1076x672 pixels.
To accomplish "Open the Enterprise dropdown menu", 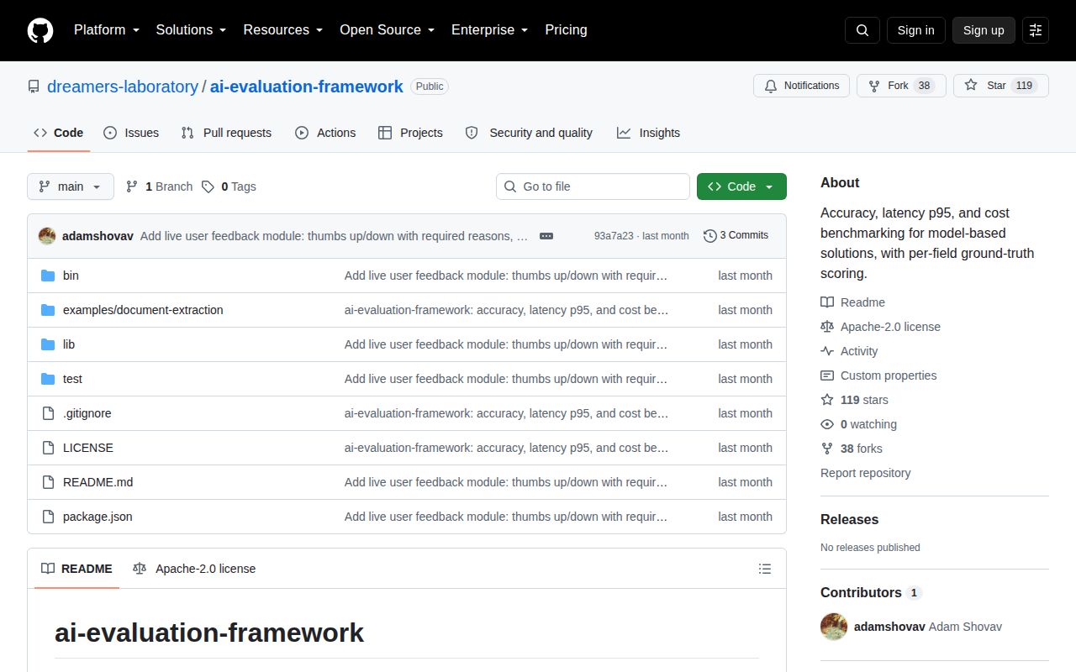I will pyautogui.click(x=489, y=30).
